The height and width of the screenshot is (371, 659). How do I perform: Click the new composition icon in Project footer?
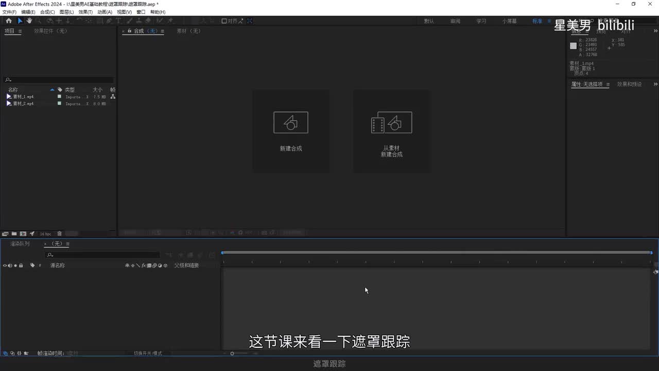tap(23, 234)
